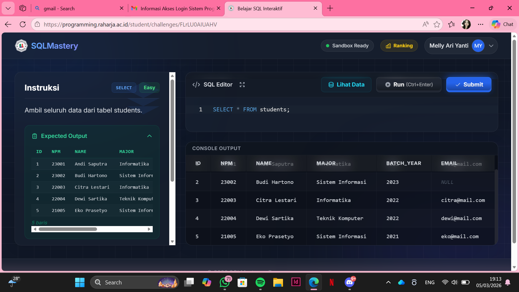
Task: Click the MY user avatar circle
Action: [478, 46]
